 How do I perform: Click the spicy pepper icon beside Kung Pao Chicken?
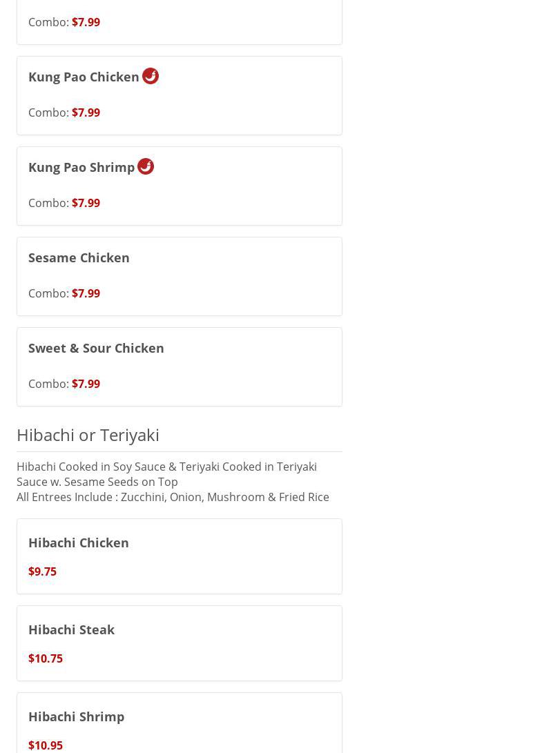coord(151,76)
